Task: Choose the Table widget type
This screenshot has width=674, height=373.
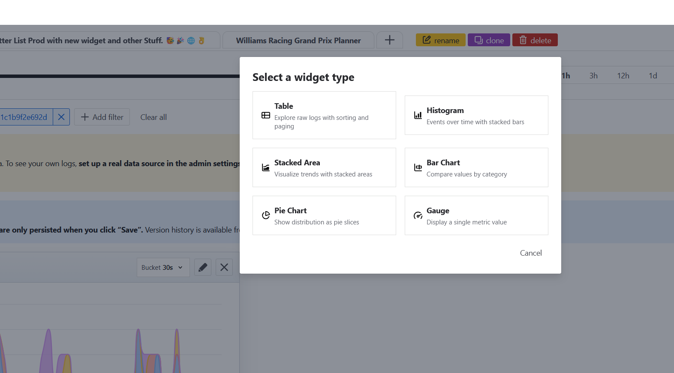Action: 324,115
